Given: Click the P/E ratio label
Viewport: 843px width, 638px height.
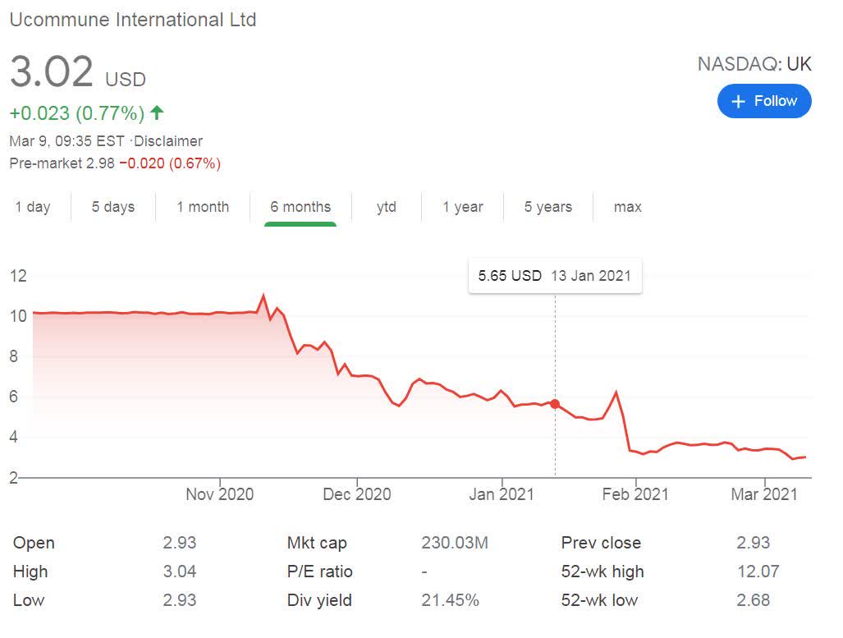Looking at the screenshot, I should click(319, 571).
